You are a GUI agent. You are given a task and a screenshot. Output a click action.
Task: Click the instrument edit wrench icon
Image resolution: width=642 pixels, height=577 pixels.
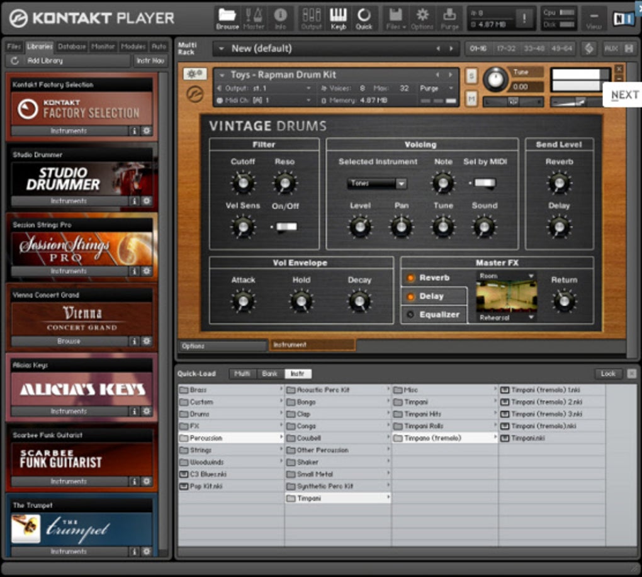click(195, 74)
